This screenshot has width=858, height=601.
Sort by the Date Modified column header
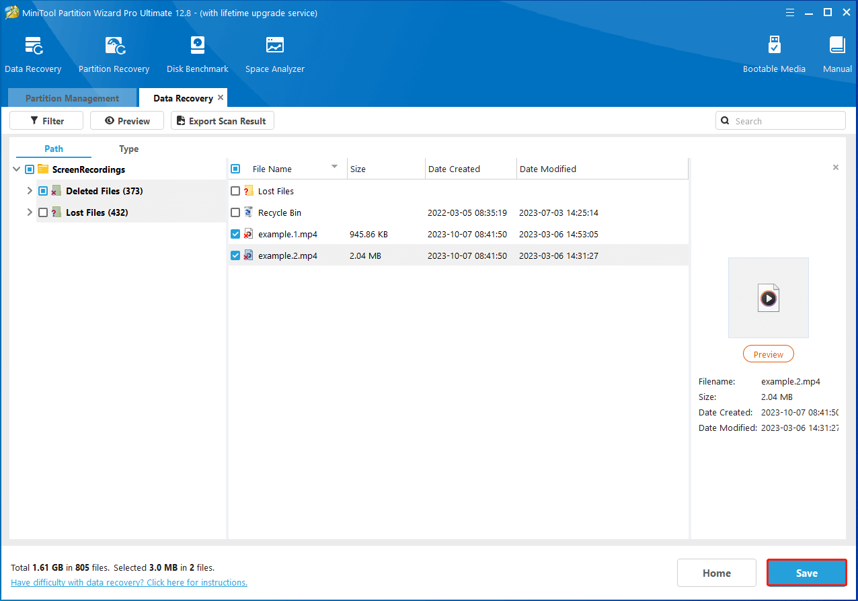[x=602, y=169]
